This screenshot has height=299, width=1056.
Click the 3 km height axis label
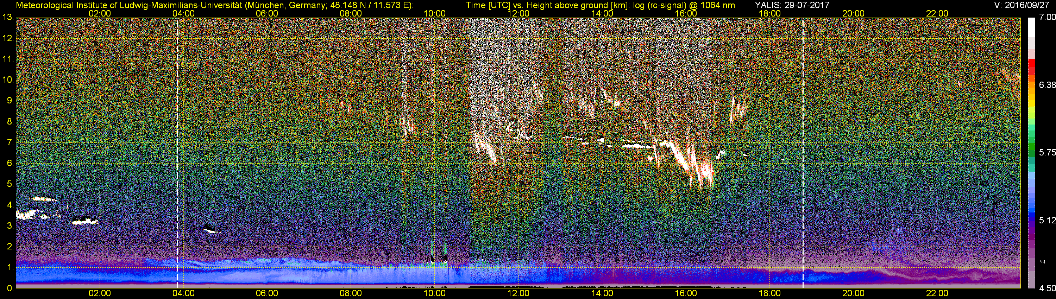coord(10,226)
